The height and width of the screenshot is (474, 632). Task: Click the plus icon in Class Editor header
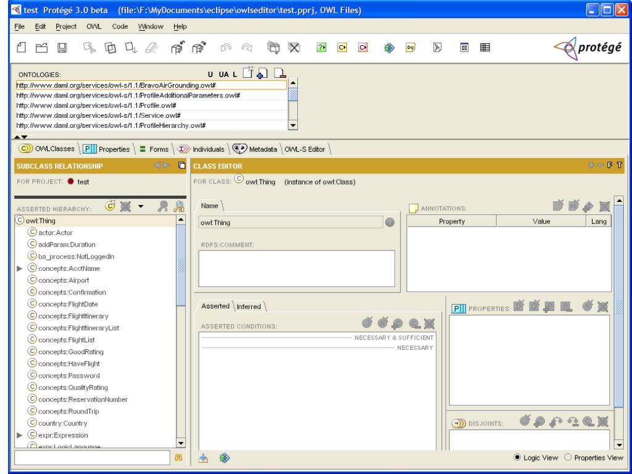coord(591,165)
